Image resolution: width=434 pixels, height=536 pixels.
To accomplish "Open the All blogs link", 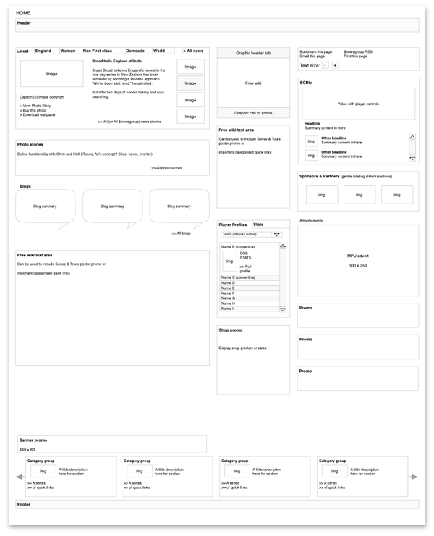I will [181, 233].
